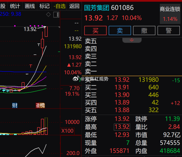Click the 卖四 ask row label
The image size is (182, 157).
(91, 49)
